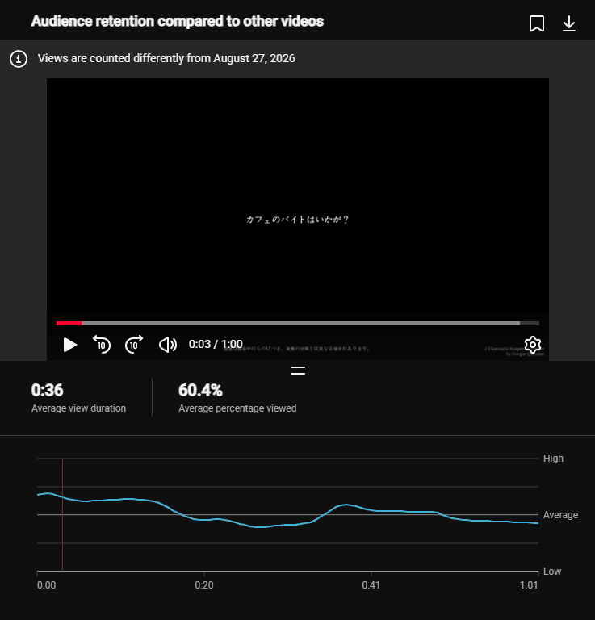
Task: Play the video preview
Action: click(70, 345)
